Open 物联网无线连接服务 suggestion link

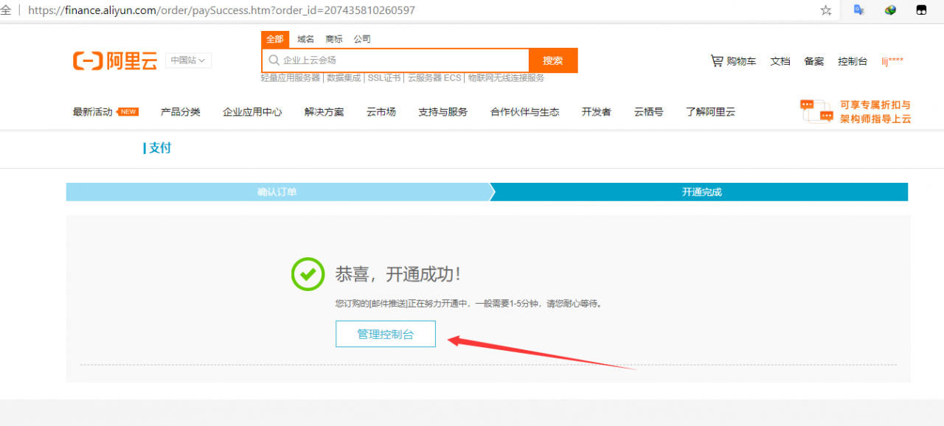pos(506,77)
